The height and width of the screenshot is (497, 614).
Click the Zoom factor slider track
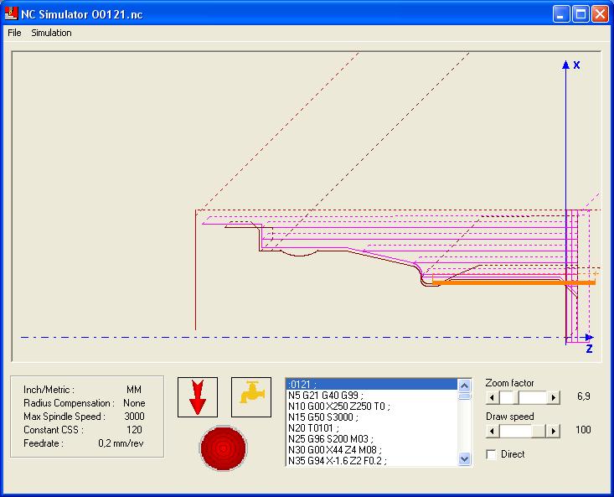point(532,397)
